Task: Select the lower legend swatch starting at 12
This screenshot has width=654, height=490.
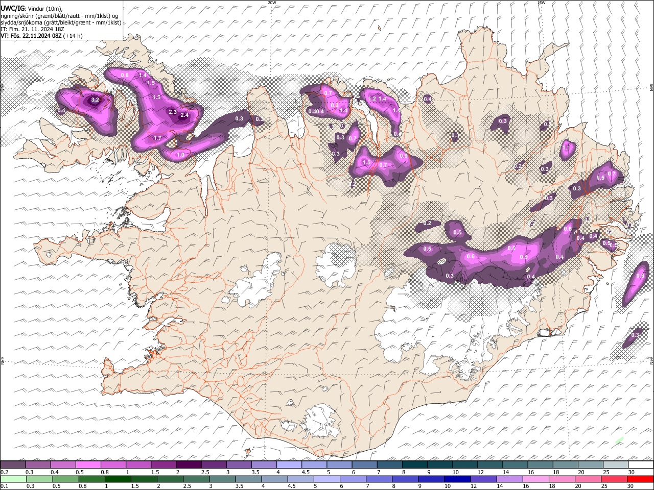Action: click(x=484, y=479)
